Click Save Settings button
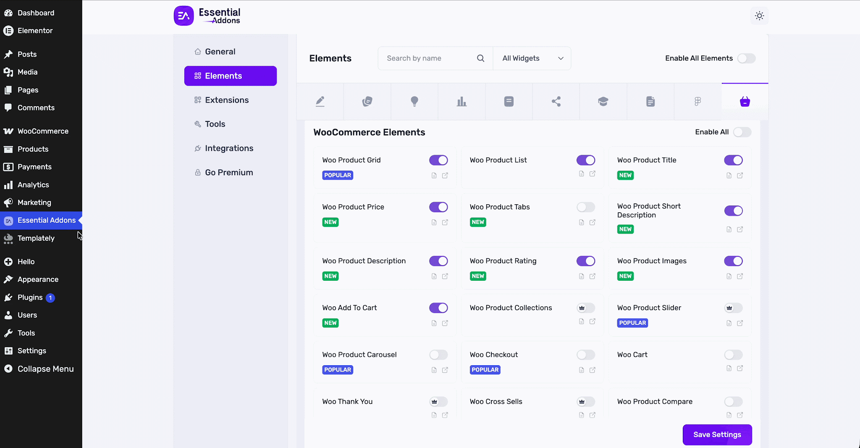This screenshot has height=448, width=860. (x=717, y=435)
